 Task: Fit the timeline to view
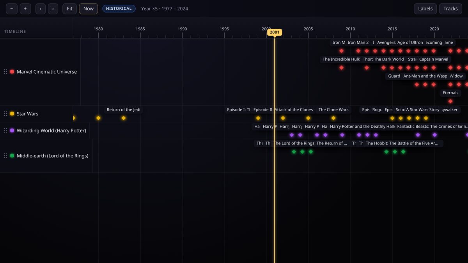pos(69,9)
